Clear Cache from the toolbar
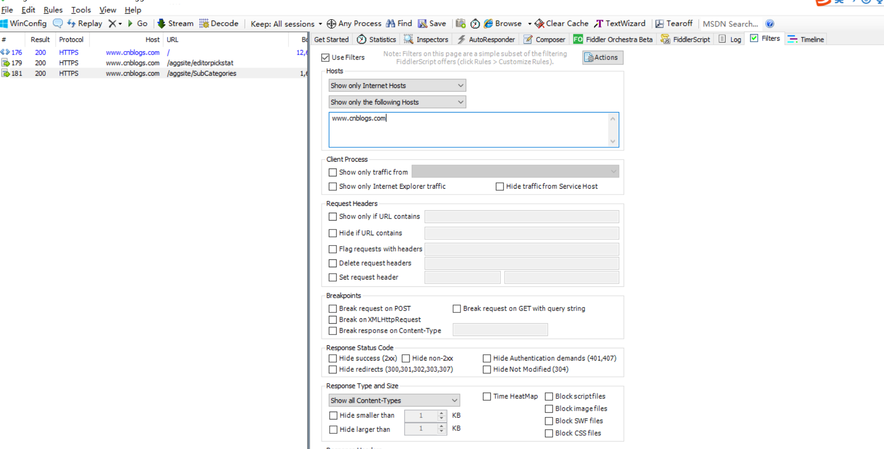 pyautogui.click(x=561, y=24)
